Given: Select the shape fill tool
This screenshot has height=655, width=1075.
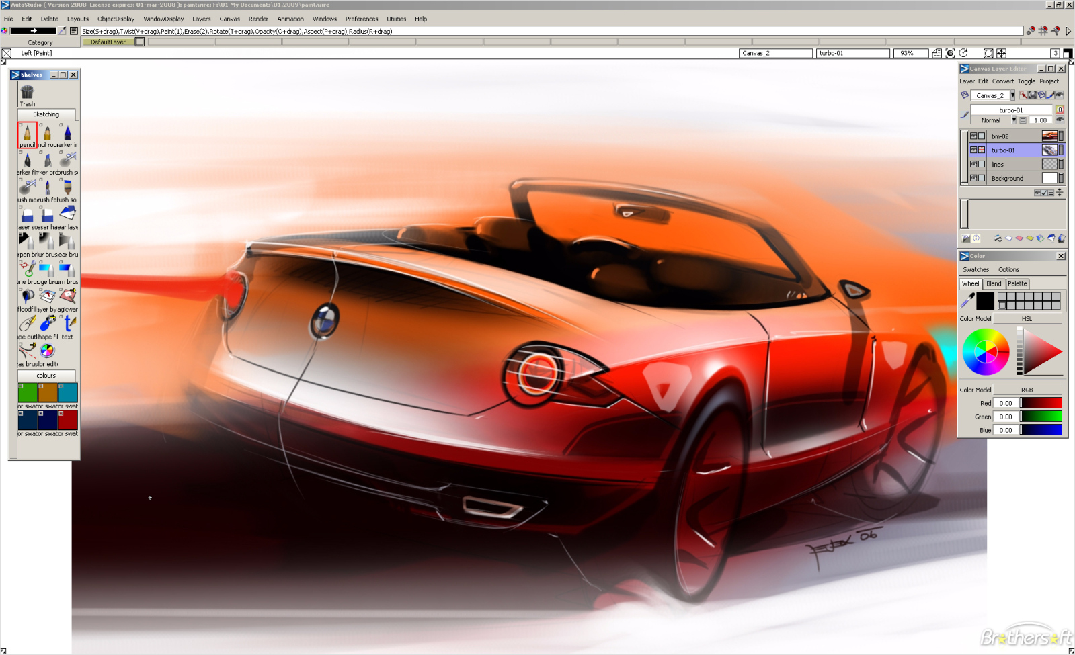Looking at the screenshot, I should pos(47,326).
